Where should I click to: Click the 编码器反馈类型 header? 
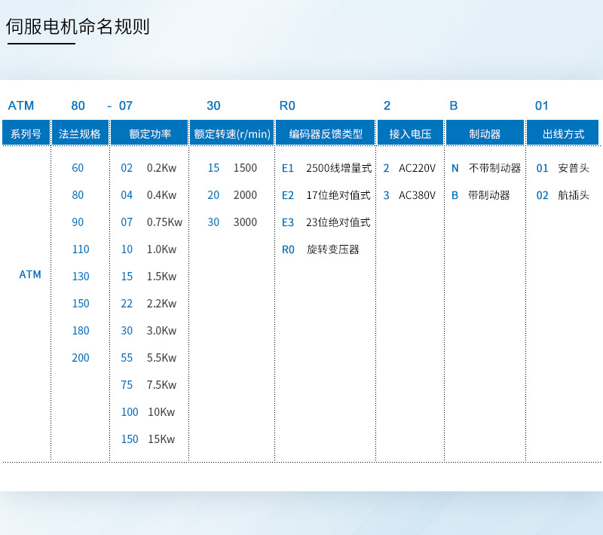point(326,134)
